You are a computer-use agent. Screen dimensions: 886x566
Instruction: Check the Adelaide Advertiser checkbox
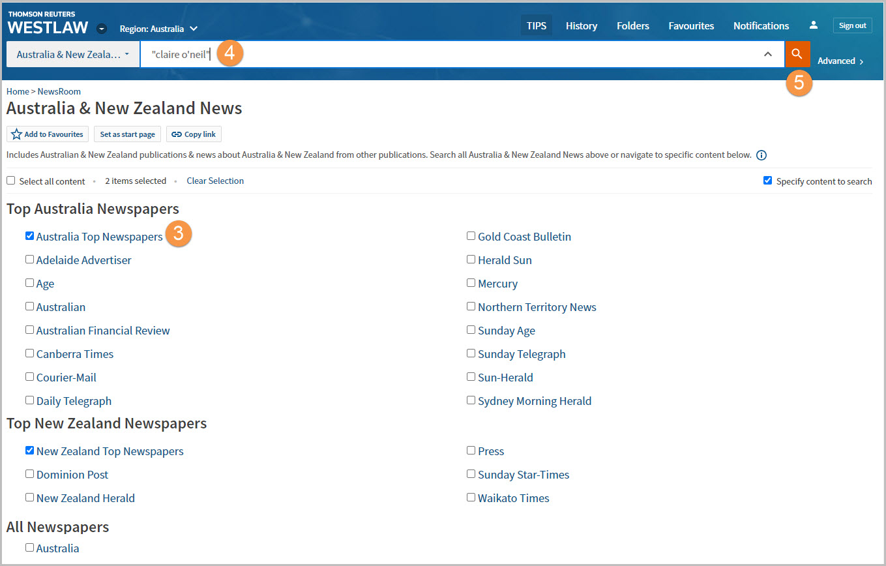[x=29, y=260]
